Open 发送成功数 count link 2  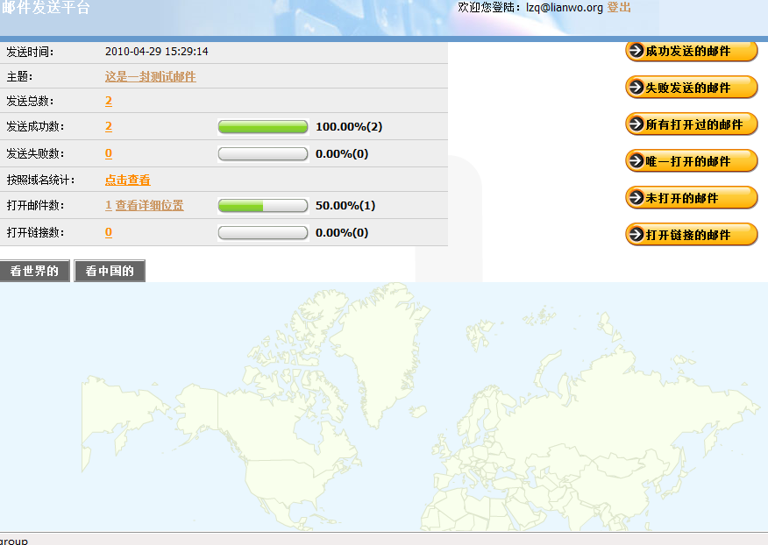pyautogui.click(x=109, y=126)
